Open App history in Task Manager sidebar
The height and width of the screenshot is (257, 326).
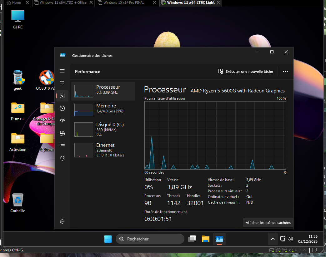coord(62,108)
